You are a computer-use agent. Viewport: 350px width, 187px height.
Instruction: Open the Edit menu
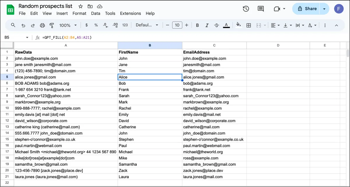pyautogui.click(x=34, y=13)
